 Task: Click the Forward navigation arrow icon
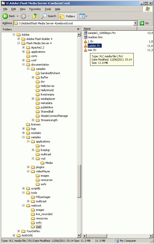click(23, 16)
